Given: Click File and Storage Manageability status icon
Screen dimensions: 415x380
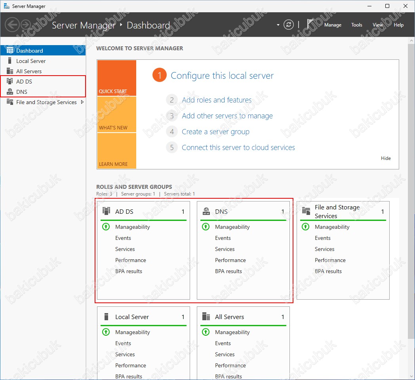Looking at the screenshot, I should tap(305, 227).
